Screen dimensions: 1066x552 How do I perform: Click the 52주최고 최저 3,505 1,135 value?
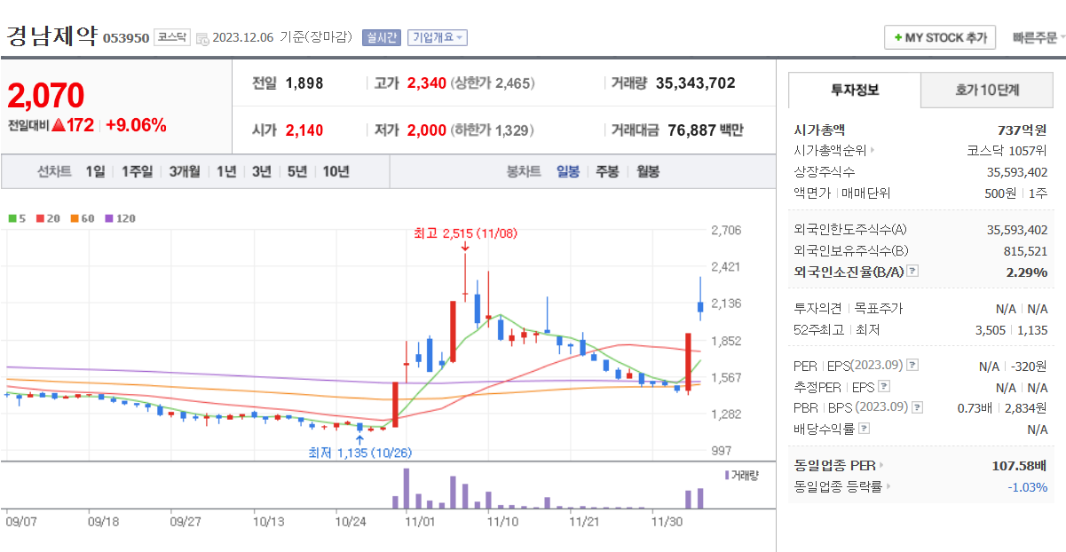1014,330
